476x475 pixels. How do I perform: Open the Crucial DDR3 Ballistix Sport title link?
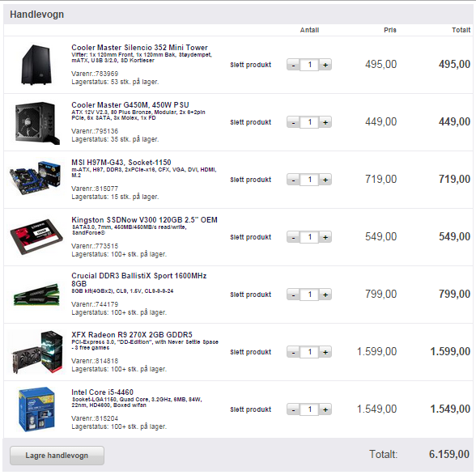(139, 279)
